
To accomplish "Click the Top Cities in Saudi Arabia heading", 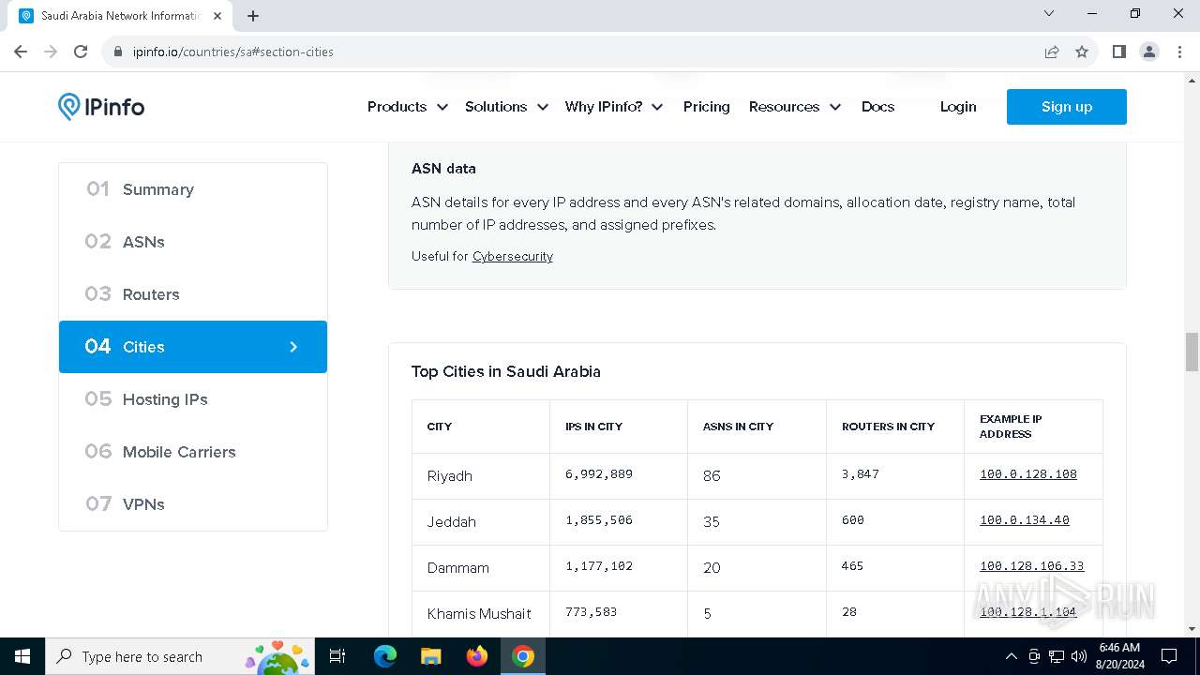I will click(x=506, y=371).
